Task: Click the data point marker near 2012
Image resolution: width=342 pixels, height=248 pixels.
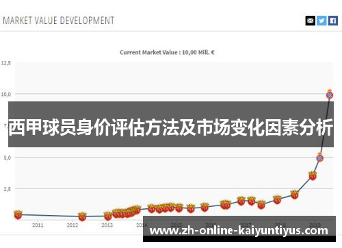Action: coord(82,216)
